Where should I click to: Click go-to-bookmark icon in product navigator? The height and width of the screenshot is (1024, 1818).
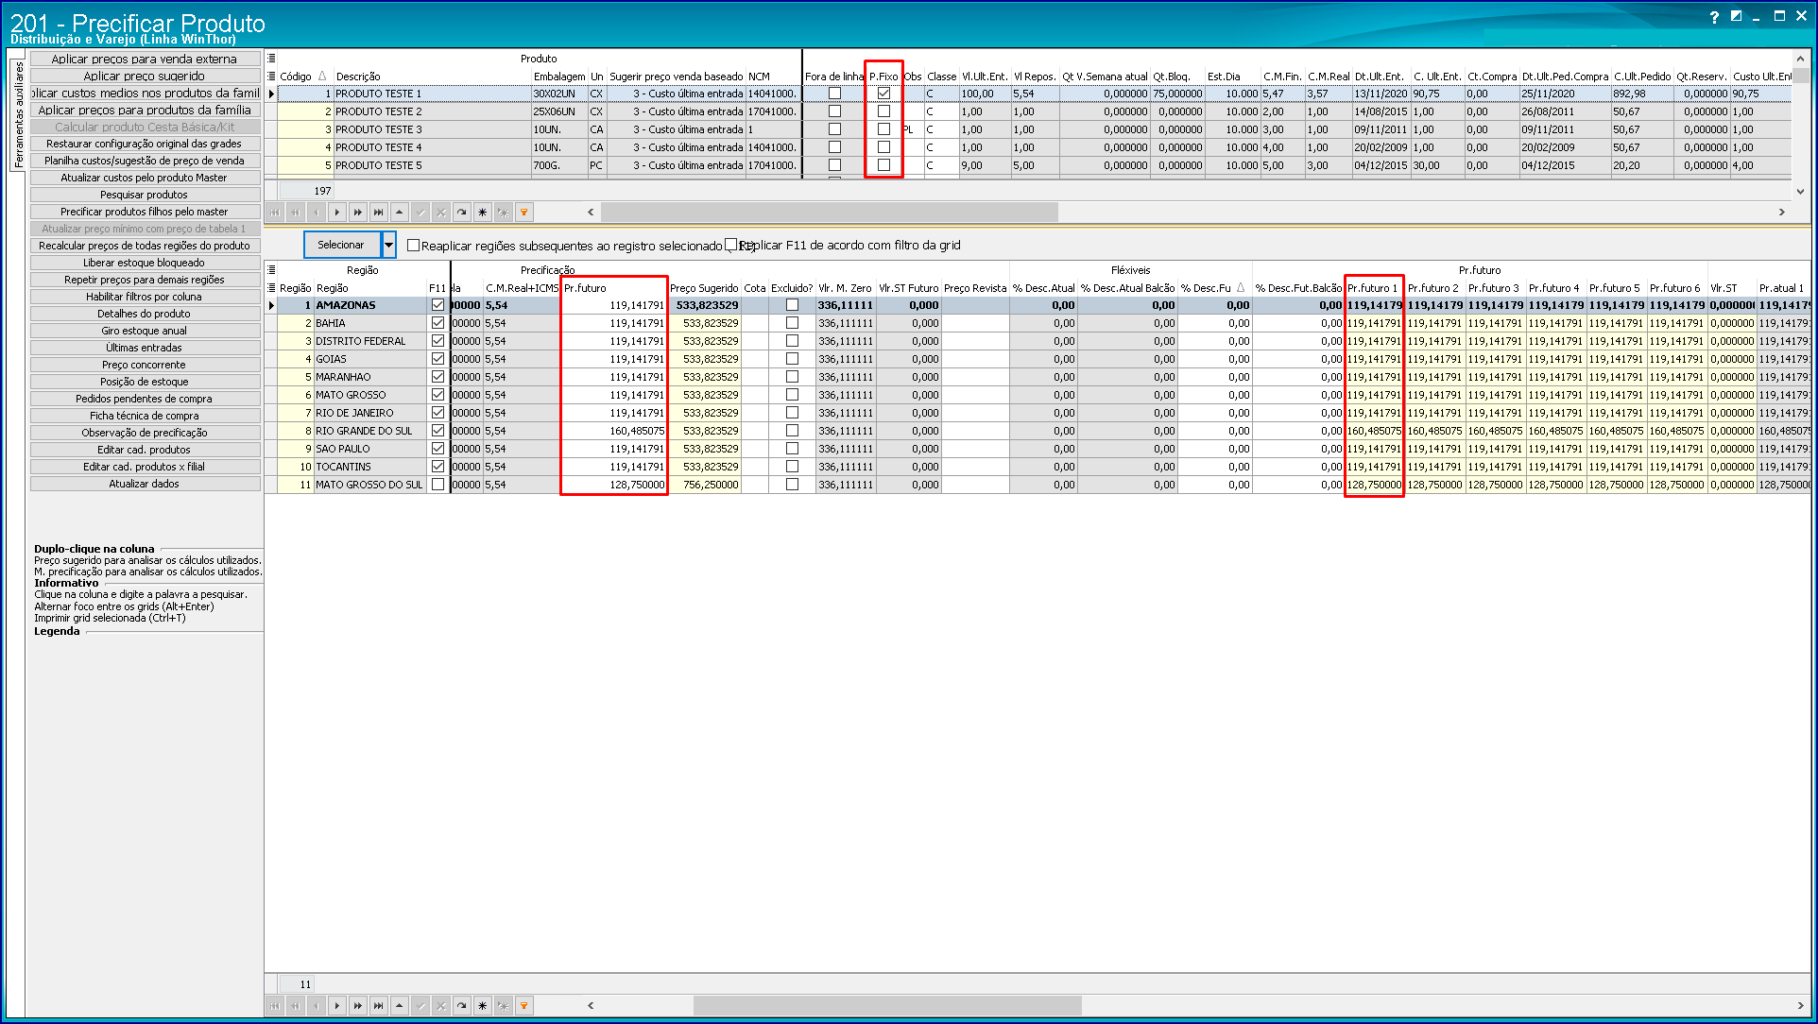point(504,213)
